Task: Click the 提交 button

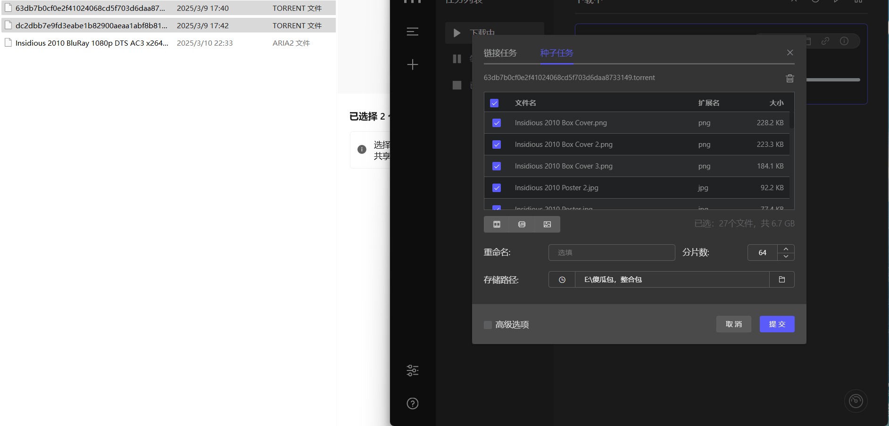Action: click(777, 324)
